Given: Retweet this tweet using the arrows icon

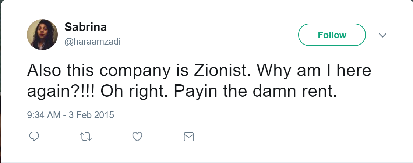Looking at the screenshot, I should coord(85,137).
